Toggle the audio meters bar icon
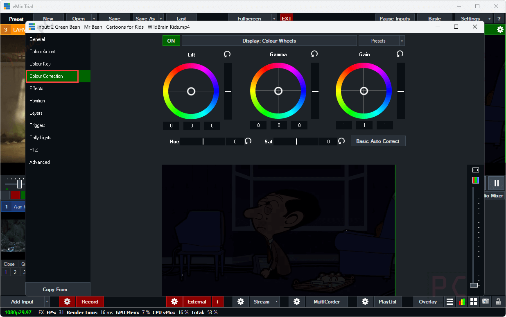Viewport: 506px width, 317px height. click(462, 302)
